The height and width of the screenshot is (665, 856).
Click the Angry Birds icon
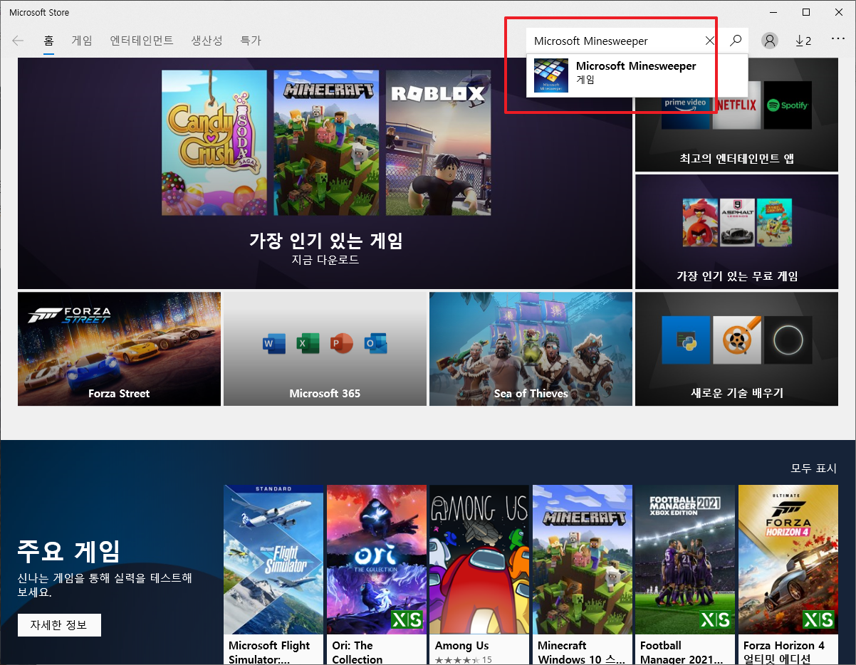[x=699, y=222]
